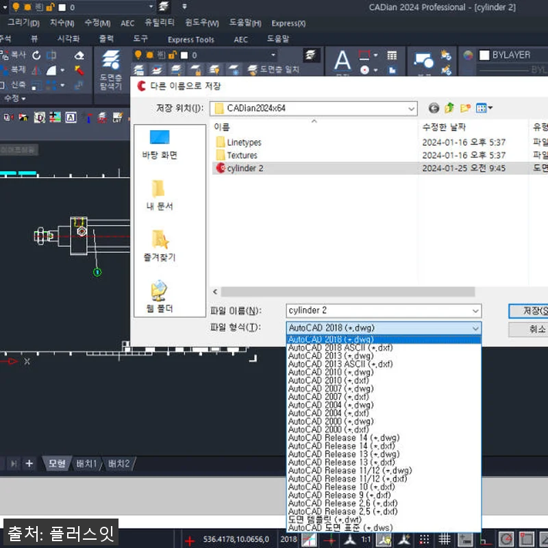The height and width of the screenshot is (548, 548).
Task: Click the Up One Level folder icon
Action: coord(449,107)
